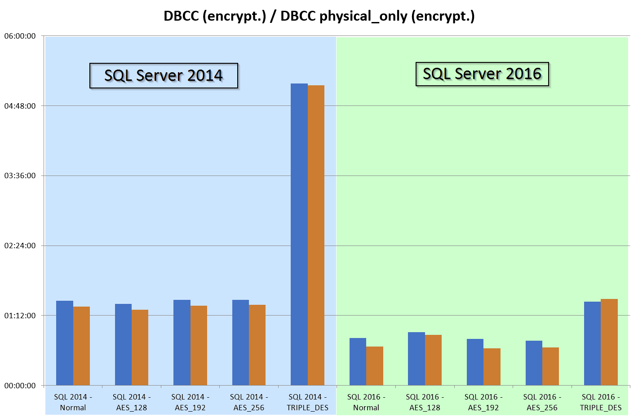Click the 03:36:00 axis label
This screenshot has width=638, height=417.
pos(20,176)
